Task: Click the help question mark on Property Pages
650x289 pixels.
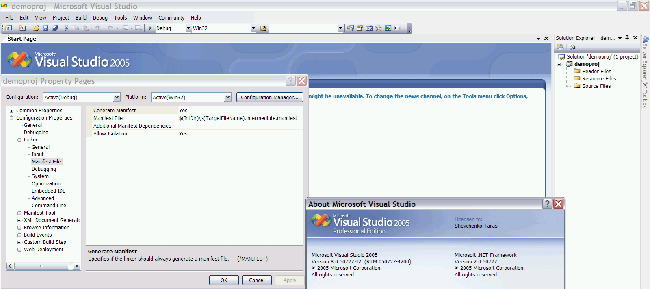Action: 290,80
